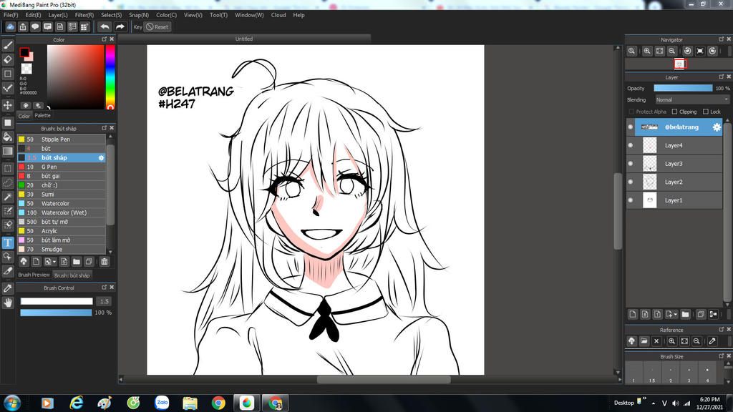Toggle visibility of @belatrang layer

click(x=631, y=127)
